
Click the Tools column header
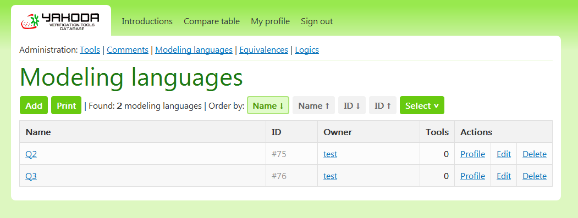(437, 132)
